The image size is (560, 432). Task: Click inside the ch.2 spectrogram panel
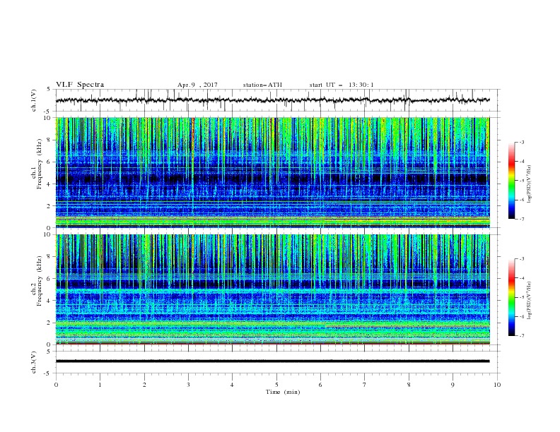272,289
